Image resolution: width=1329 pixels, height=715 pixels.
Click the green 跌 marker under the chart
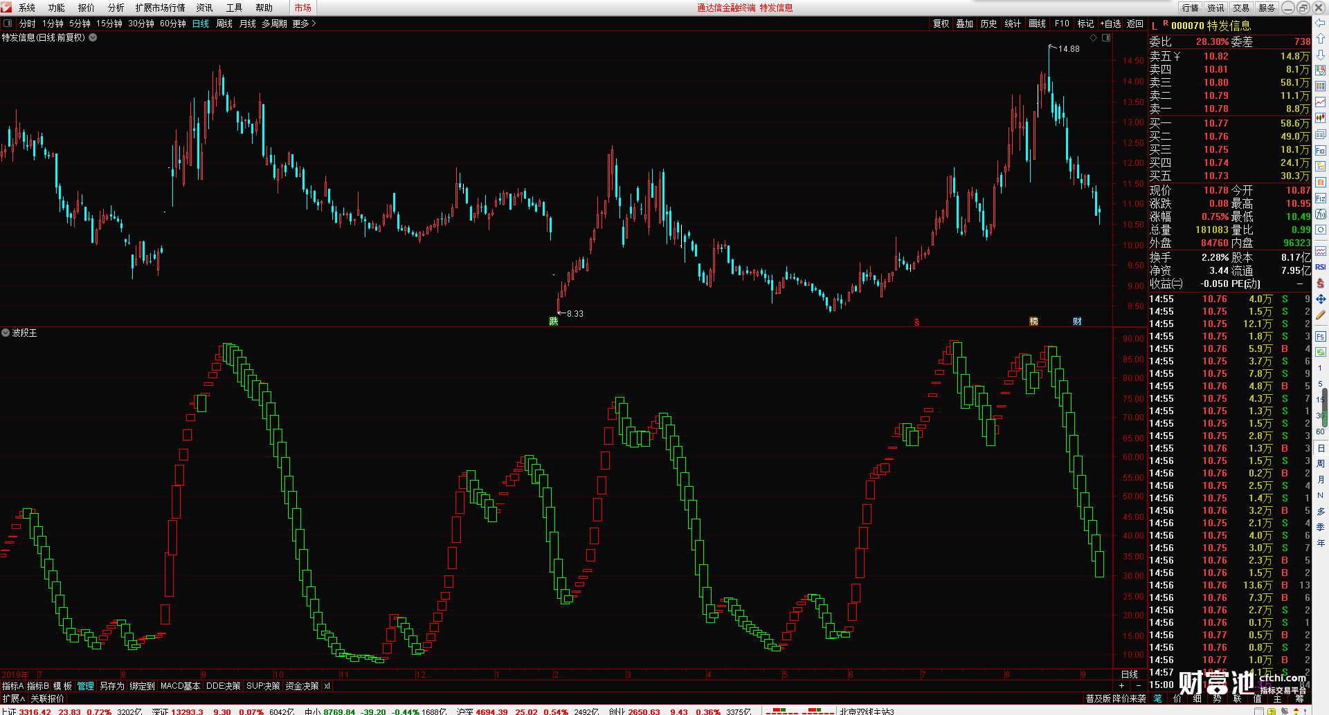click(554, 321)
